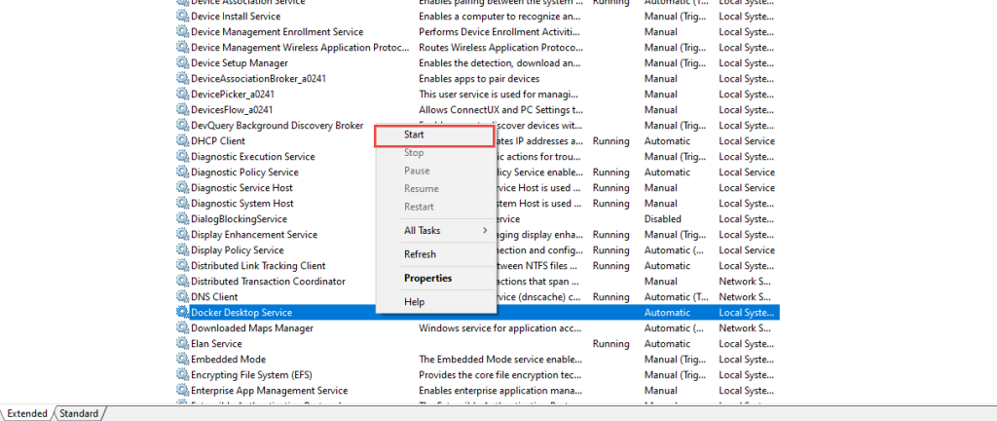Expand the All Tasks submenu arrow
Viewport: 997px width, 421px height.
pos(485,231)
